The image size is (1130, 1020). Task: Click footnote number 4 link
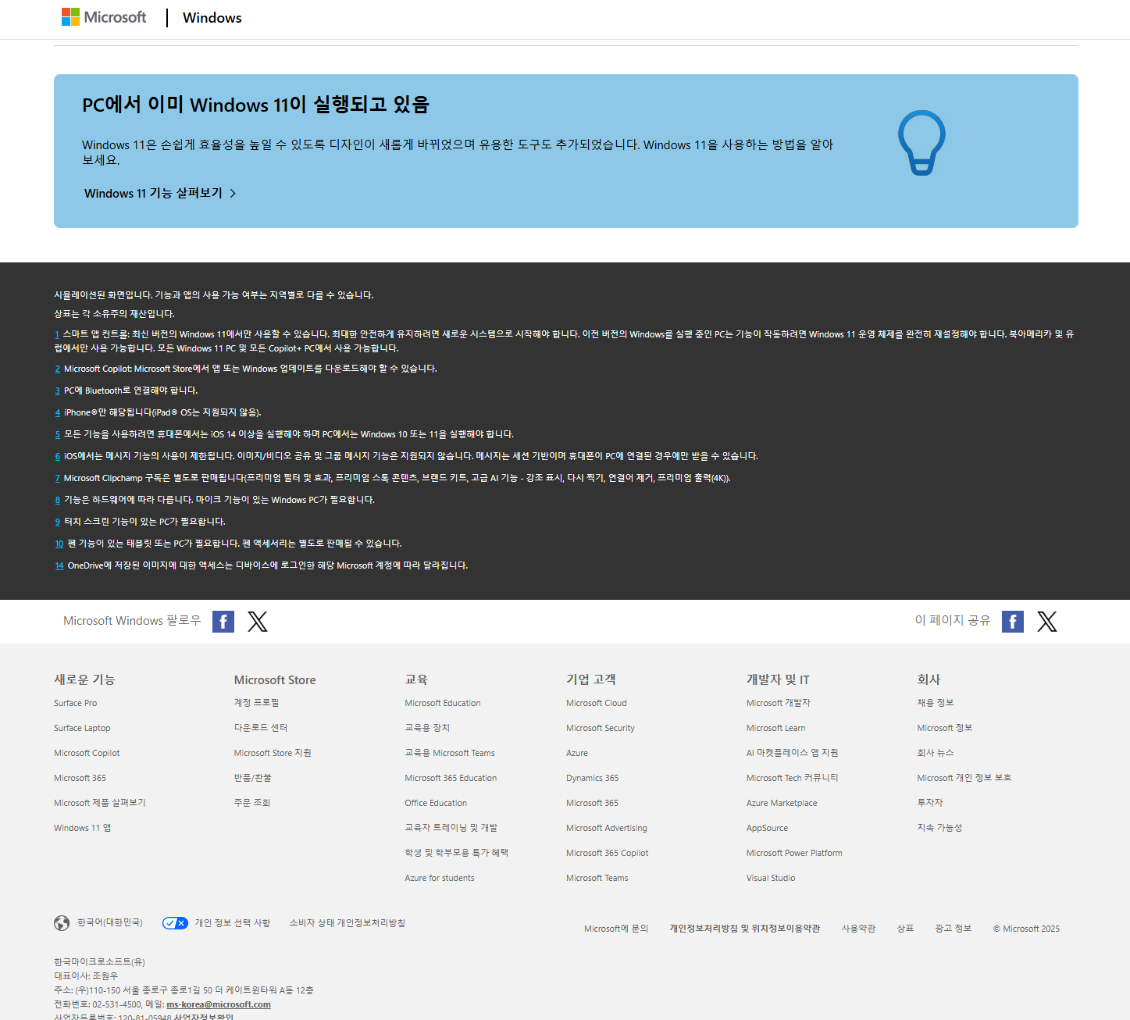pos(57,412)
